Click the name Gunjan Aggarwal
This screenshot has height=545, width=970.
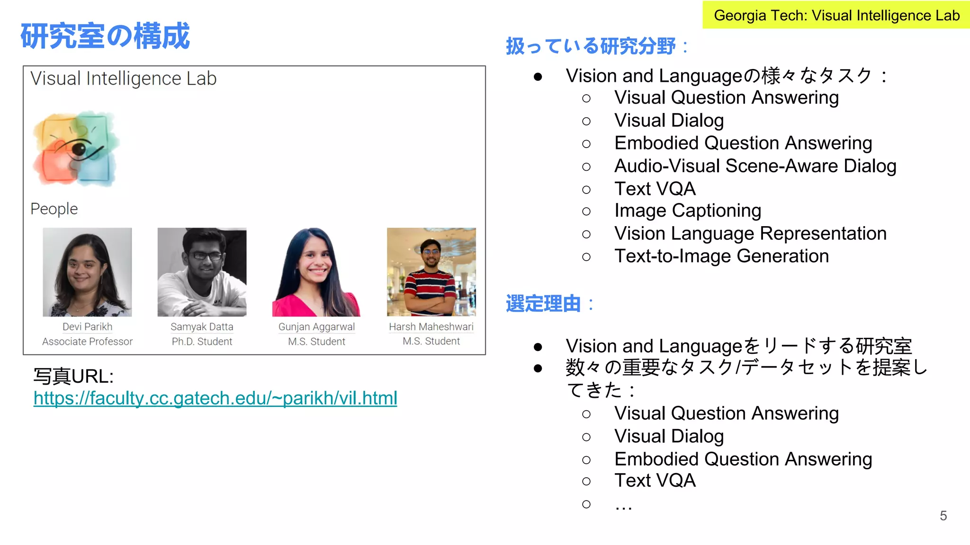(316, 327)
